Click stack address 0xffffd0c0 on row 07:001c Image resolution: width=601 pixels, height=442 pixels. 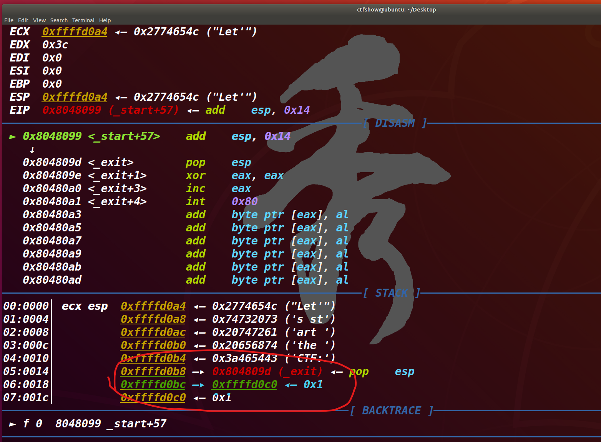click(x=153, y=397)
